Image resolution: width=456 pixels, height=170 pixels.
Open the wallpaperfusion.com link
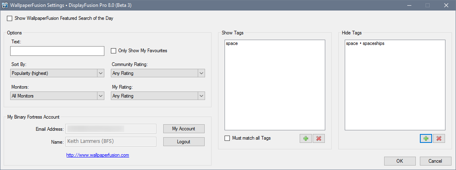(97, 155)
